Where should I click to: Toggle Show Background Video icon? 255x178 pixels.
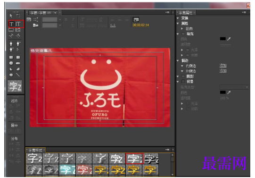[136, 20]
